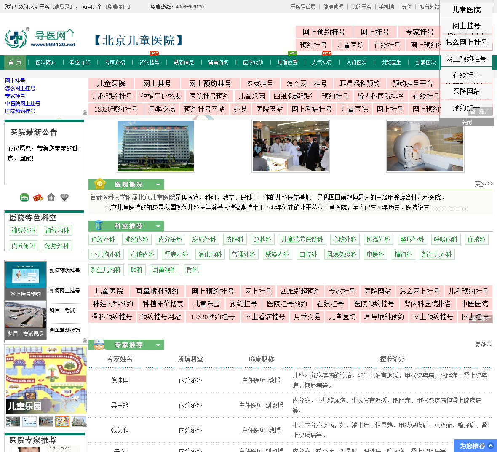This screenshot has height=452, width=497.
Task: Click expert name 倪桂臣 in table
Action: click(x=120, y=380)
